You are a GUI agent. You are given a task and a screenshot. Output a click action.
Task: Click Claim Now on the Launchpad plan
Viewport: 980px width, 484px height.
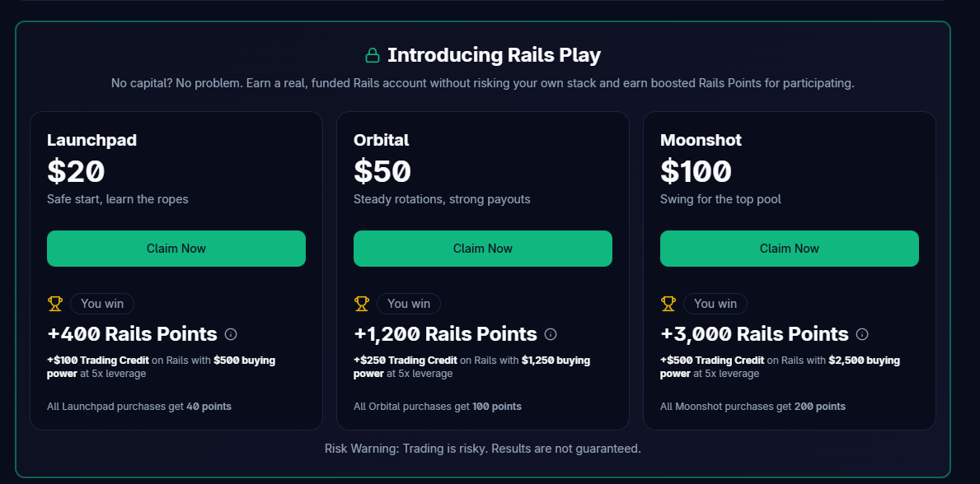pyautogui.click(x=176, y=248)
